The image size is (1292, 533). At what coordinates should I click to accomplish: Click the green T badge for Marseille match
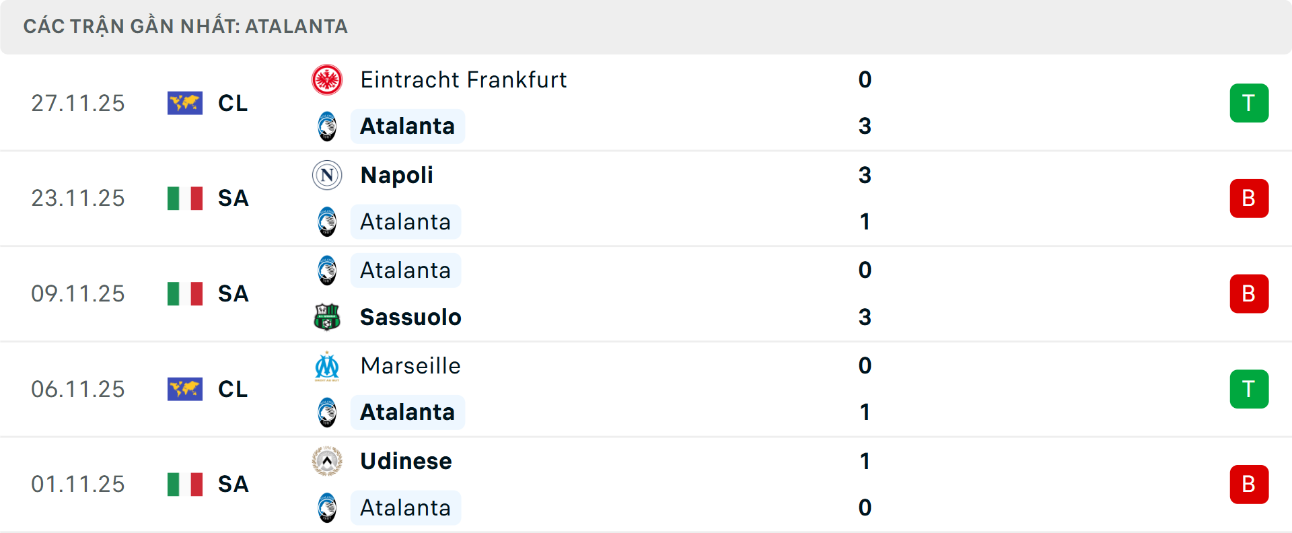tap(1249, 389)
